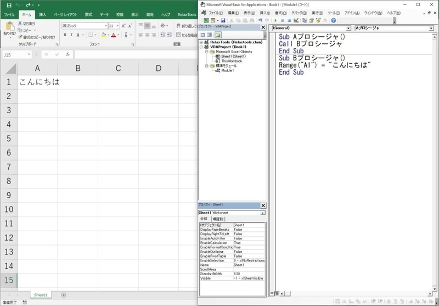Open fill color dropdown arrow next to paint bucket
The width and height of the screenshot is (439, 306).
pyautogui.click(x=108, y=35)
